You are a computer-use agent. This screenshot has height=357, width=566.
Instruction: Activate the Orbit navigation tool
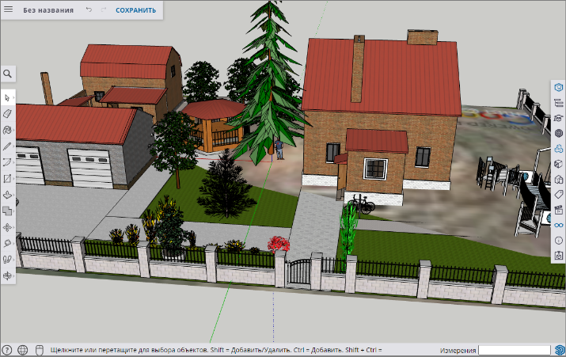(x=7, y=275)
